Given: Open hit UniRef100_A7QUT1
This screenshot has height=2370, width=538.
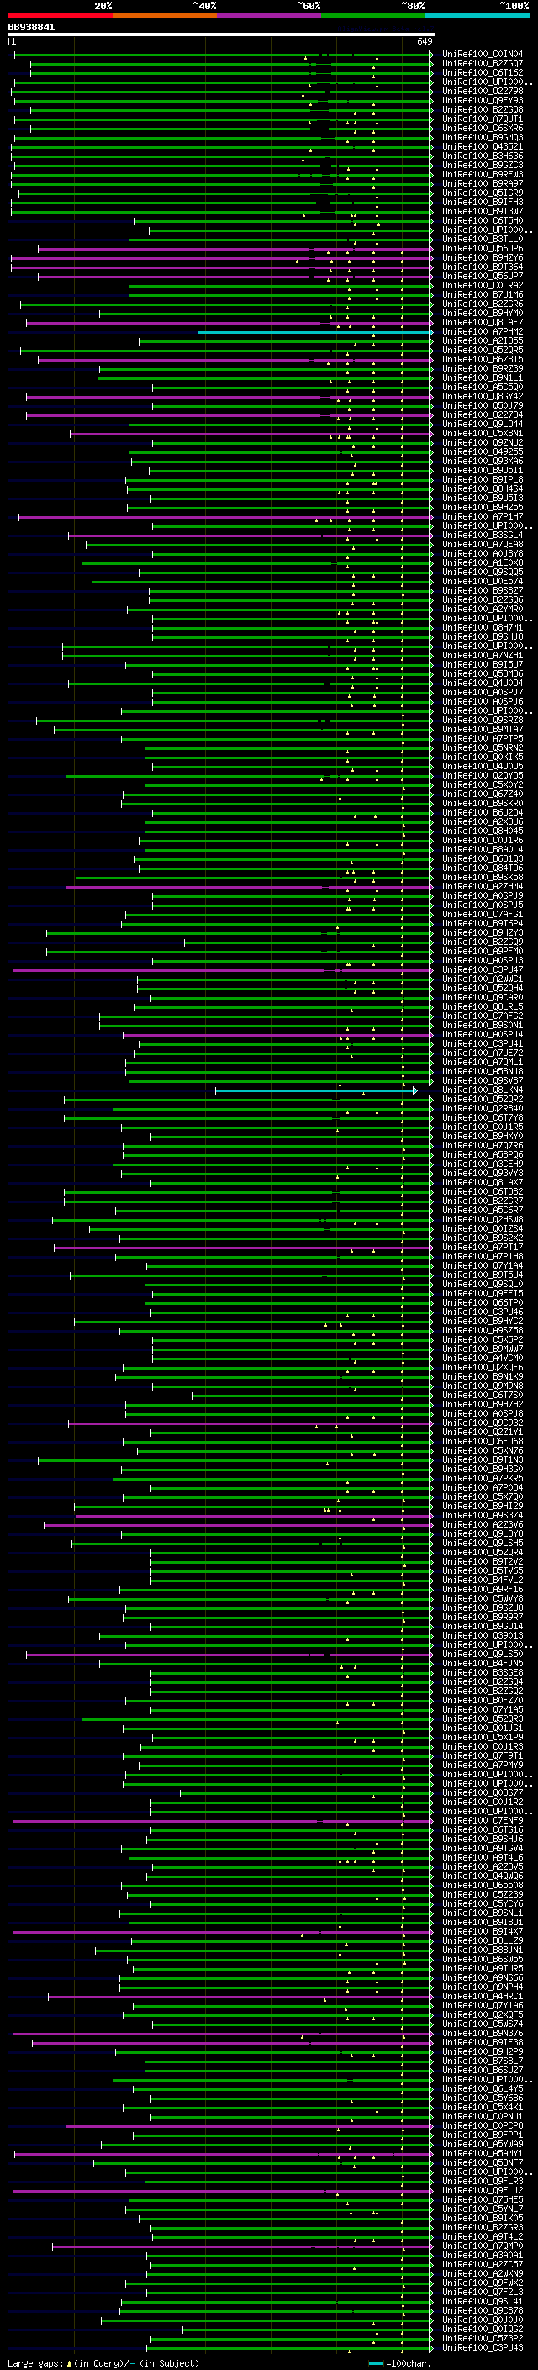Looking at the screenshot, I should pos(483,119).
